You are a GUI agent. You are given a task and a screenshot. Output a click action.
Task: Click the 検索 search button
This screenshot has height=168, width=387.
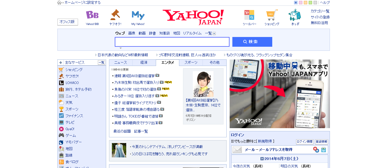point(252,42)
